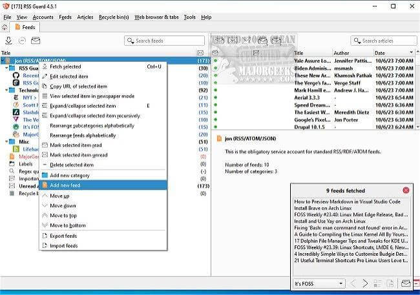Toggle read status of Yale Assure article
Screen dimensions: 420x295
215,61
